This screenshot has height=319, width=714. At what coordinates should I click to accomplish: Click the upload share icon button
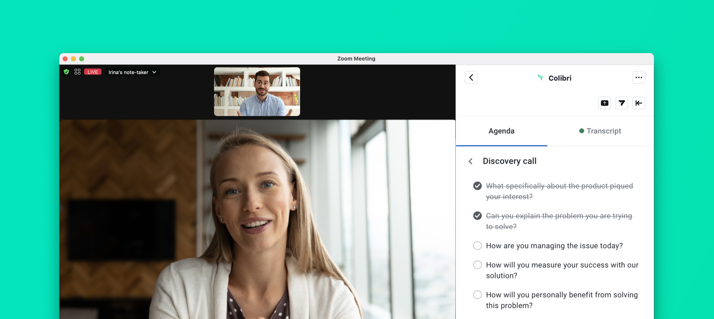click(x=605, y=103)
